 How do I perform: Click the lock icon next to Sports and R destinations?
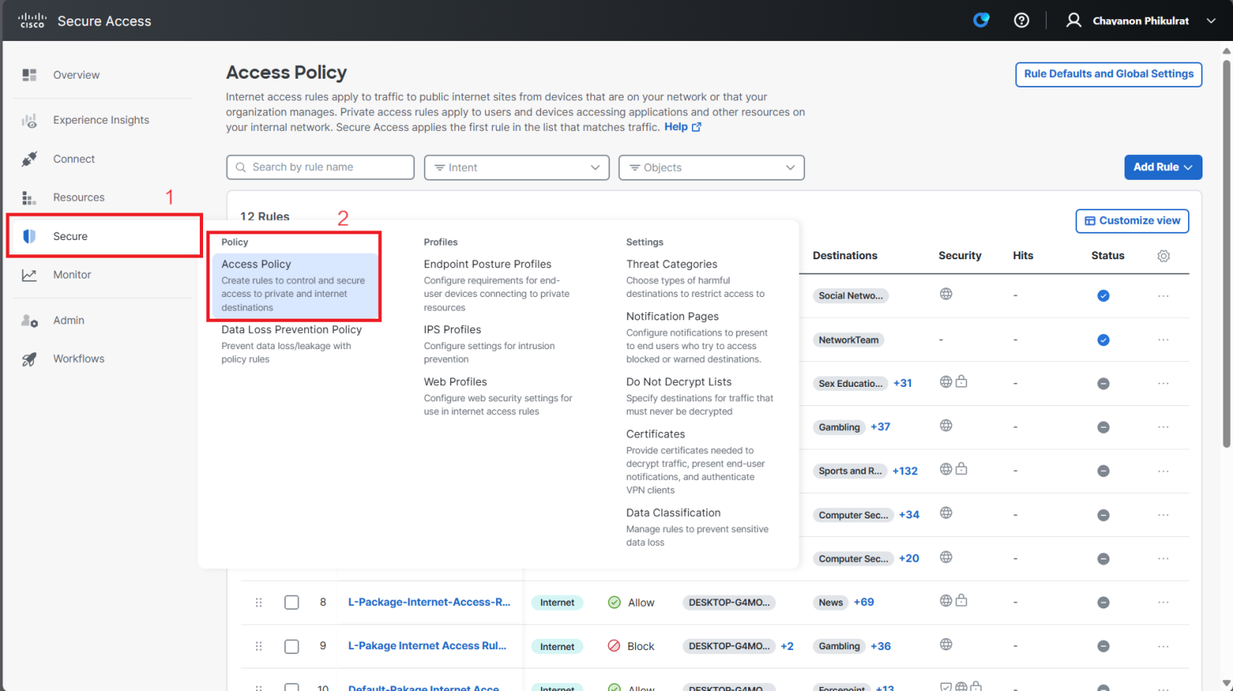962,470
